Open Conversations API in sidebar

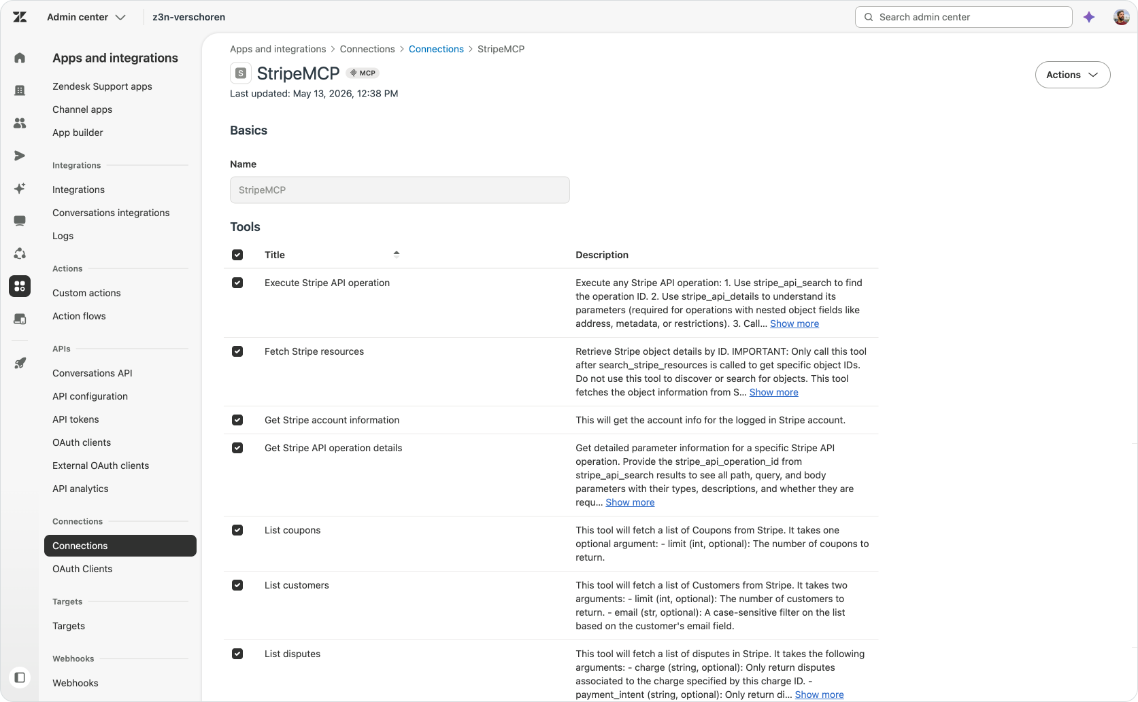(x=93, y=373)
